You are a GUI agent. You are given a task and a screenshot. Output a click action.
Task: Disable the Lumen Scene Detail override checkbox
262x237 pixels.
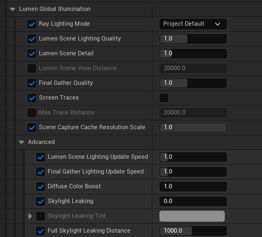point(32,54)
